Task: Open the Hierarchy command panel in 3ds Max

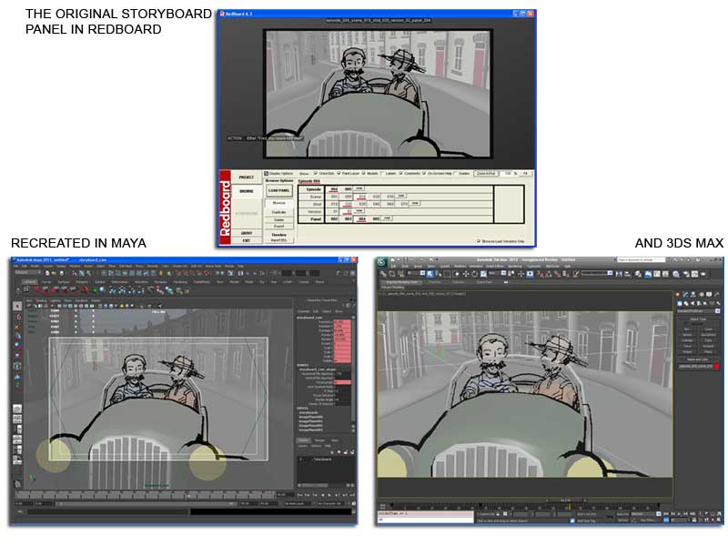Action: coord(693,294)
